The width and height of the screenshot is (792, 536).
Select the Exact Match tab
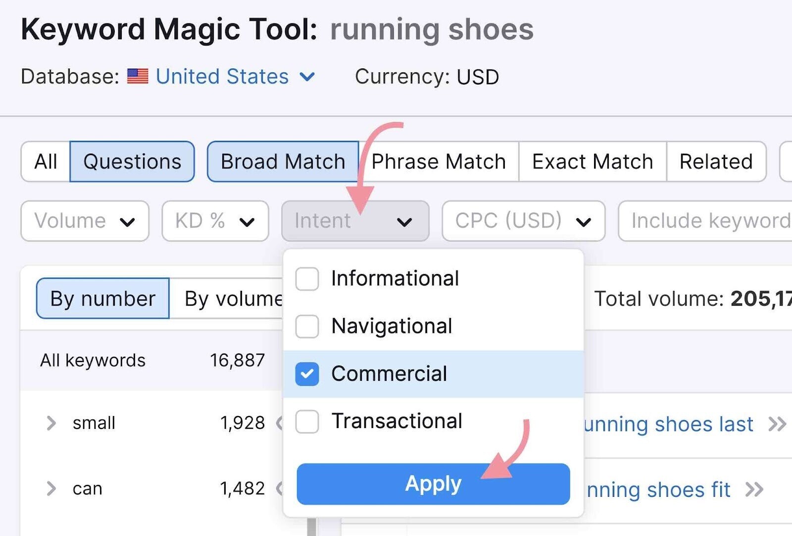[593, 161]
